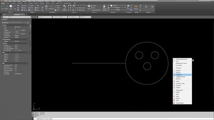
Task: Activate the Copy tool
Action: (x=24, y=8)
